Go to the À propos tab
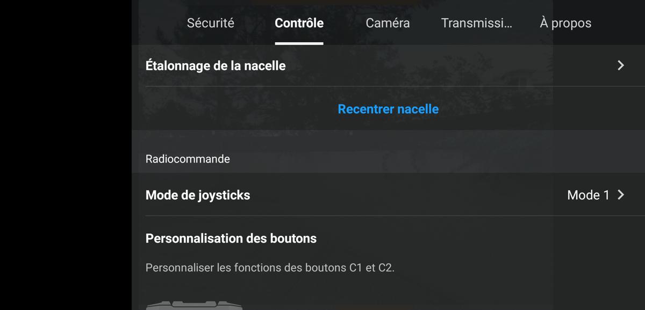Screen dimensions: 645x310 (x=565, y=23)
